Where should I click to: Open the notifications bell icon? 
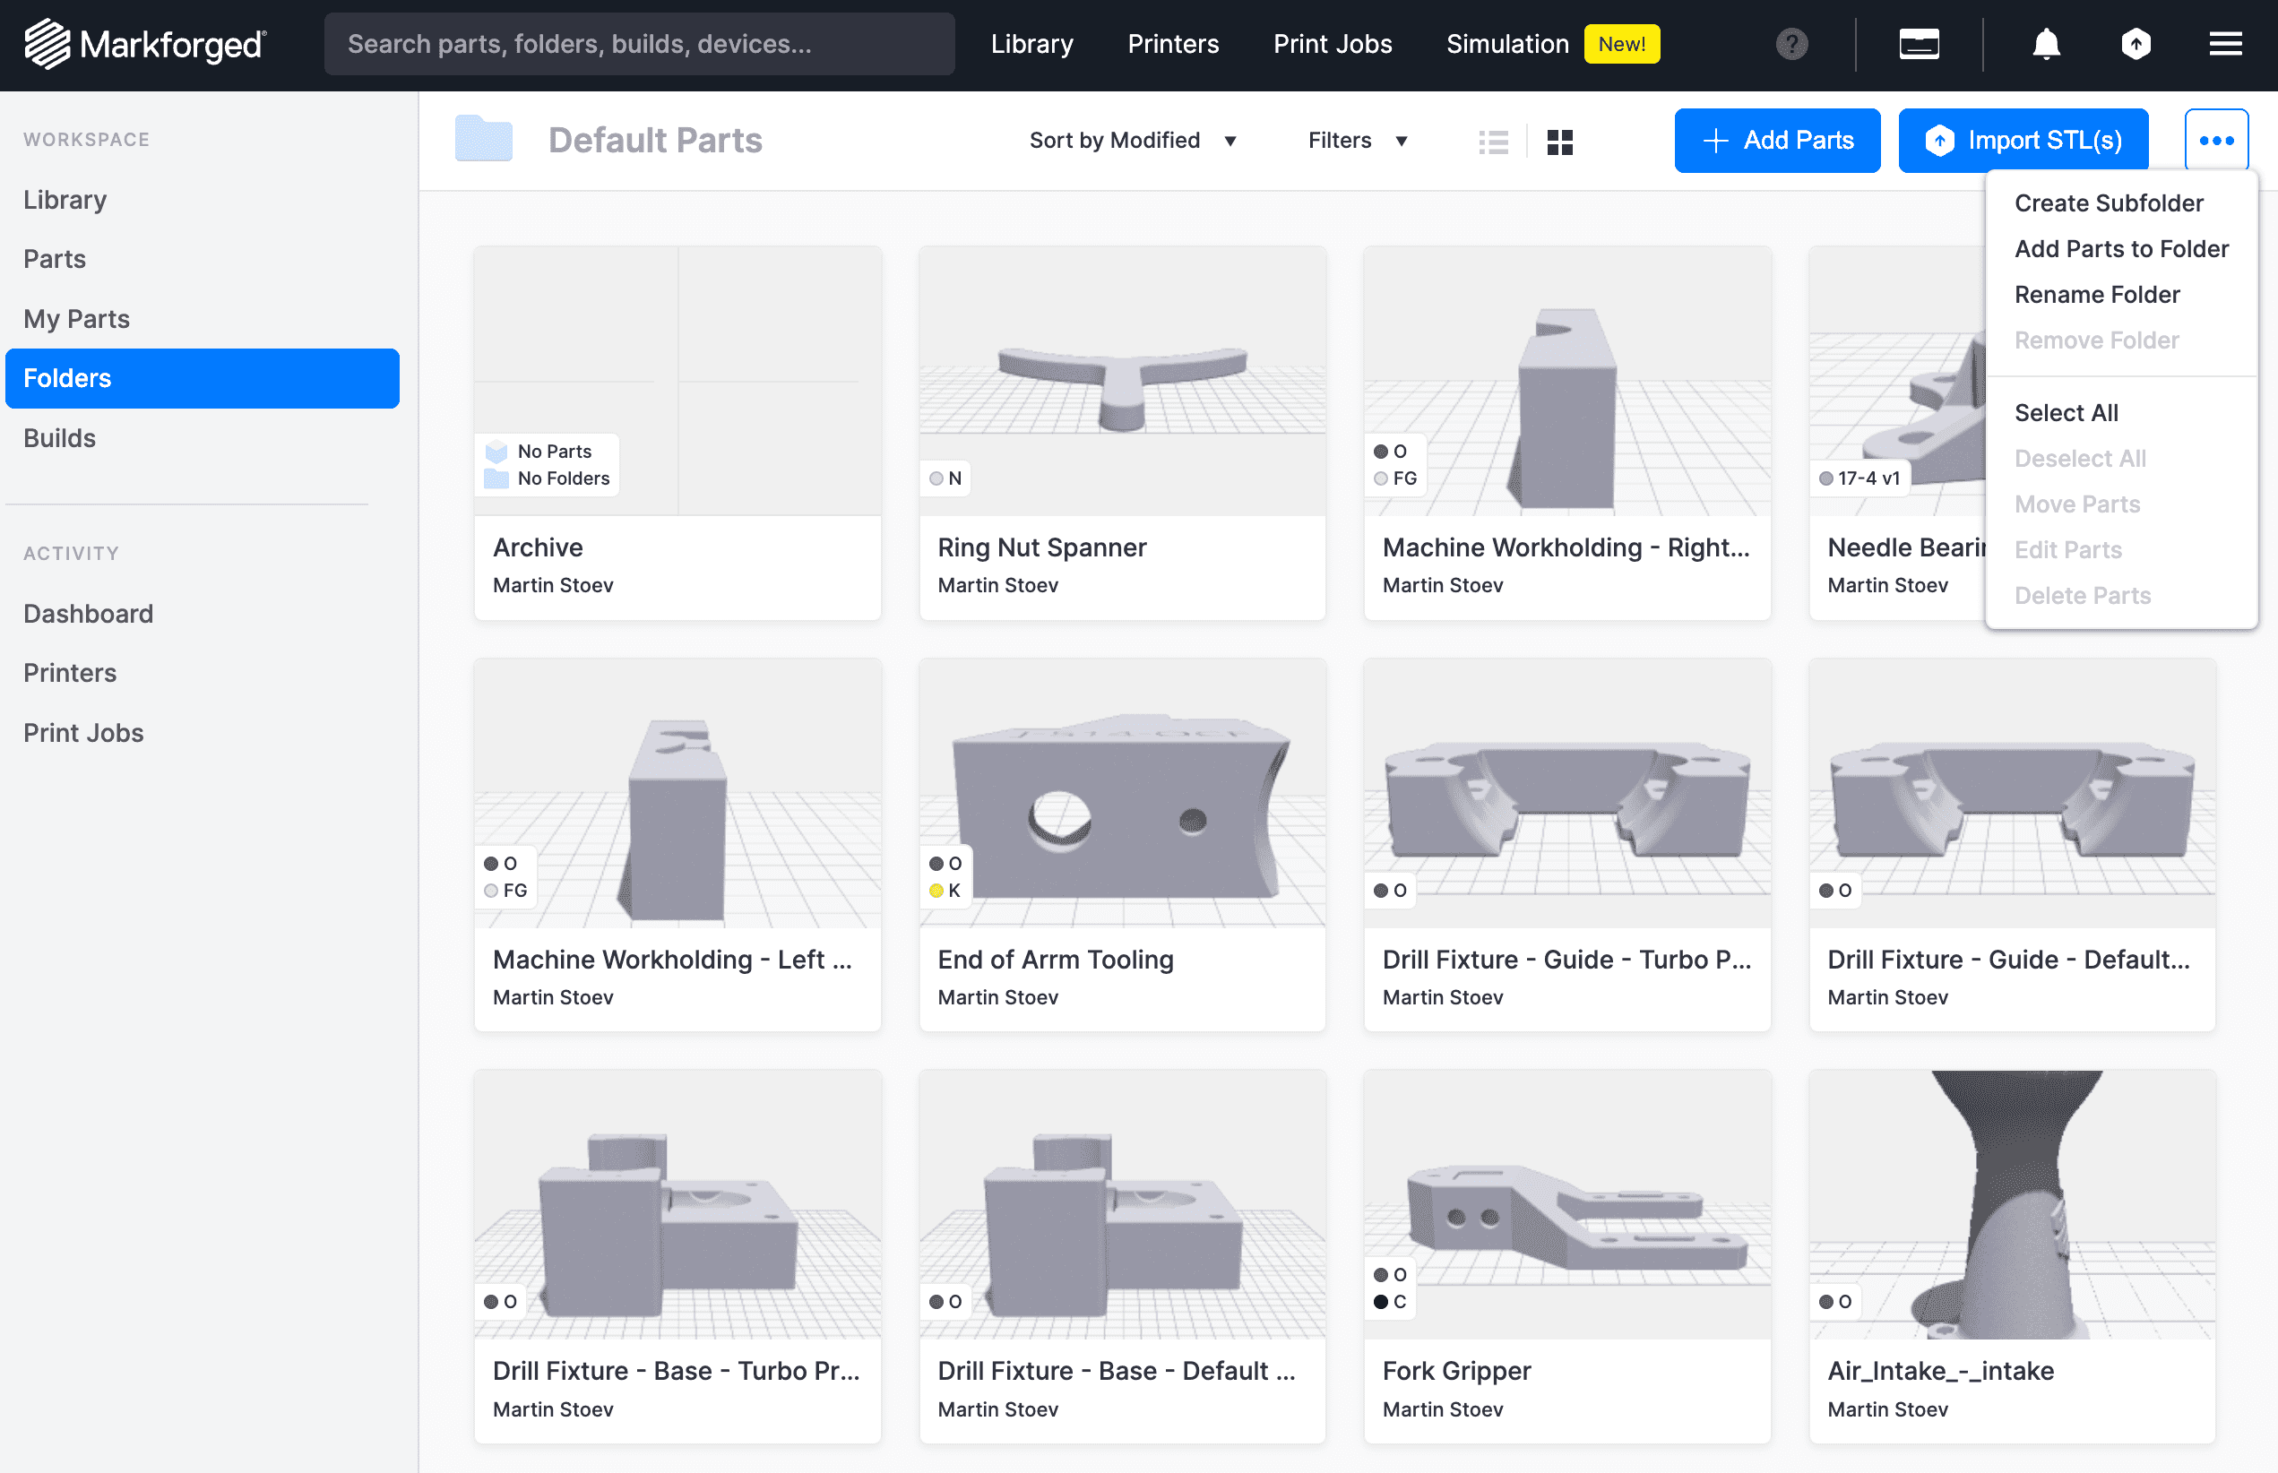[2046, 44]
